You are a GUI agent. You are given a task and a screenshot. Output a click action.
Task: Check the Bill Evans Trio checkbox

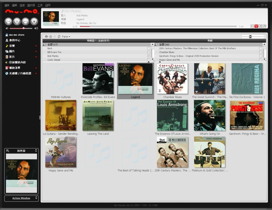(x=149, y=52)
